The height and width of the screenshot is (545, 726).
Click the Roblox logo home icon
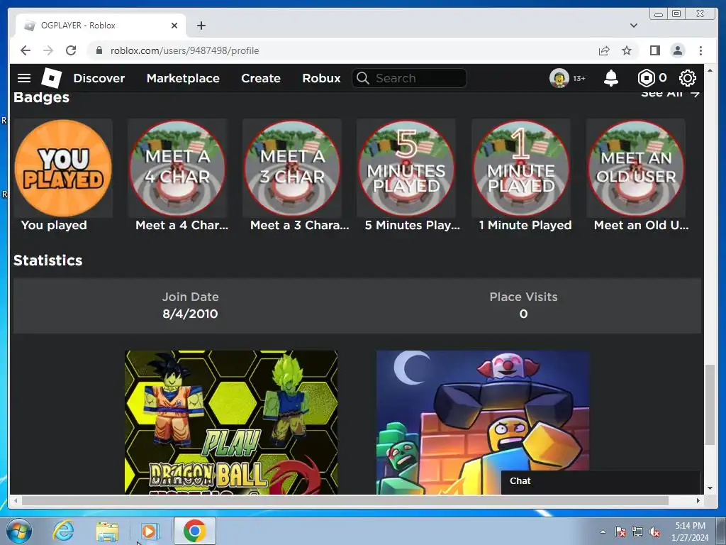click(51, 78)
